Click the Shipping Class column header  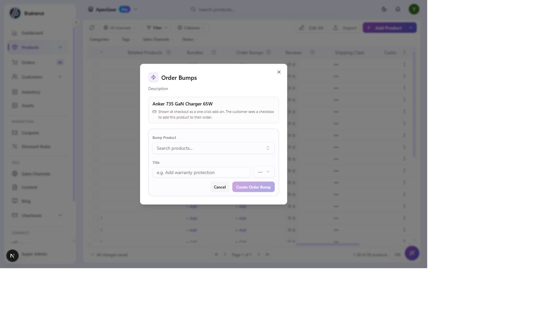pos(349,53)
